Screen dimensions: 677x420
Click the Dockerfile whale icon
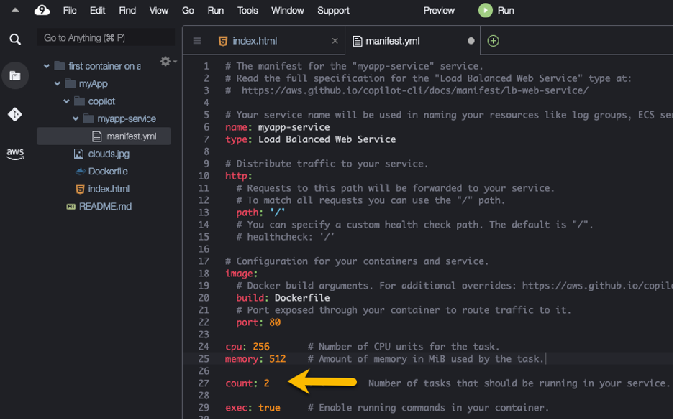coord(81,172)
